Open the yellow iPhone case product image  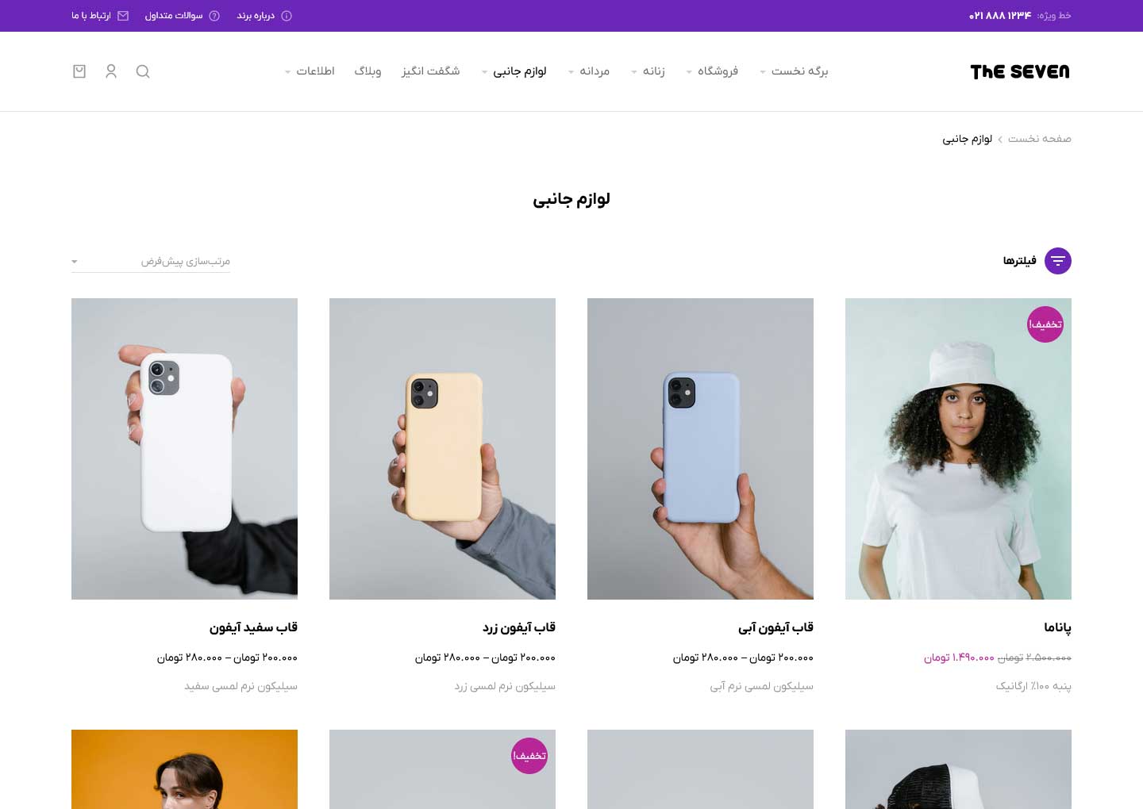click(x=442, y=449)
